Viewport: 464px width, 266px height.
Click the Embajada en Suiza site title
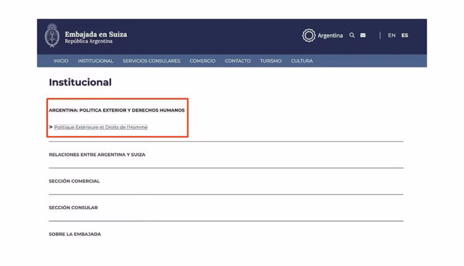96,33
